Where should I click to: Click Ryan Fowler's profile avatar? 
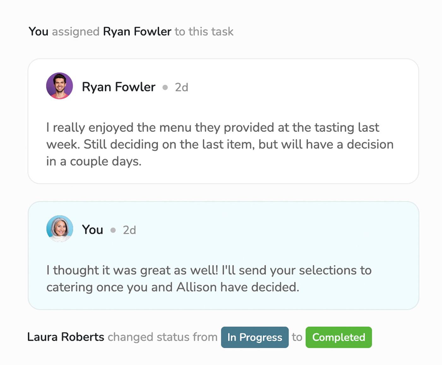(x=59, y=86)
